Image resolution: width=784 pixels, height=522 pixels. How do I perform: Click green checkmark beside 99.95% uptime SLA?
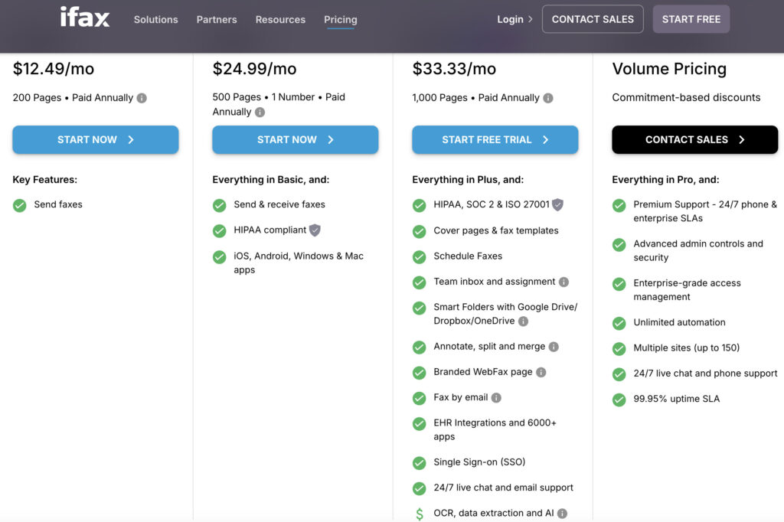tap(619, 400)
